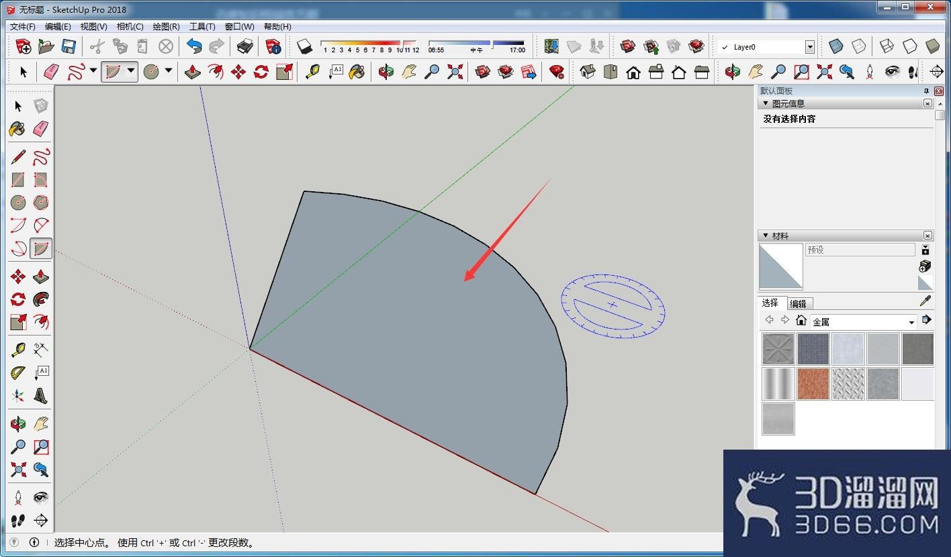The image size is (951, 557).
Task: Click the current material preview thumbnail
Action: [781, 266]
